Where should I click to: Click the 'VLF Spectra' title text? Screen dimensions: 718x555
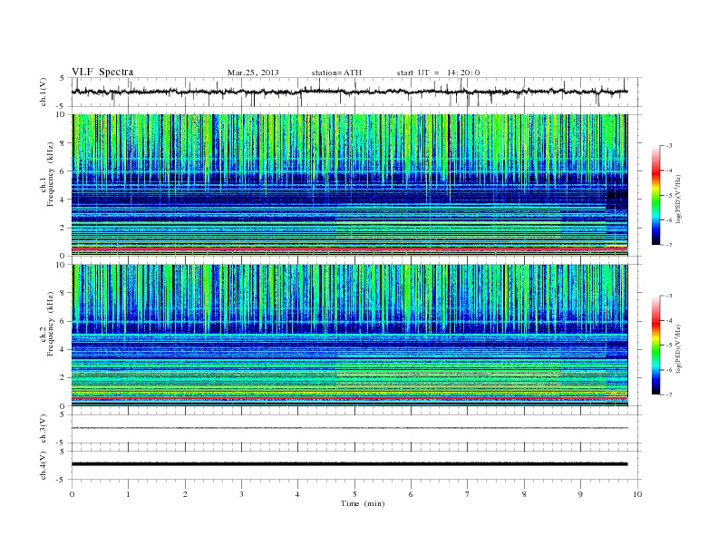pyautogui.click(x=102, y=72)
